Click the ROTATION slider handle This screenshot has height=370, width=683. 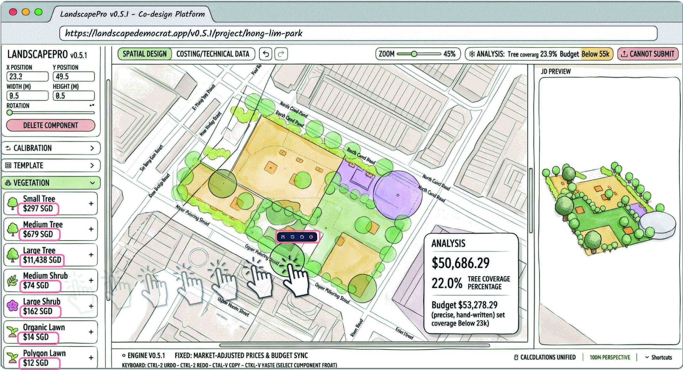tap(10, 113)
